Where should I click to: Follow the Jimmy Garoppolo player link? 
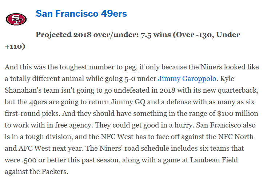(x=187, y=78)
